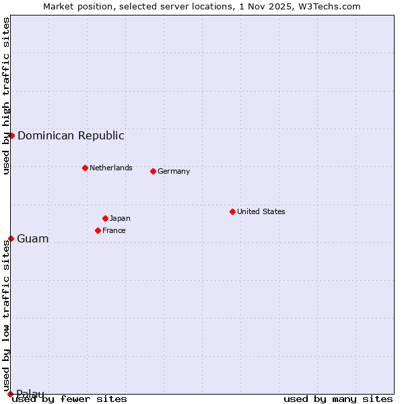
Task: Select the Palau marker at the bottom corner
Action: tap(10, 393)
